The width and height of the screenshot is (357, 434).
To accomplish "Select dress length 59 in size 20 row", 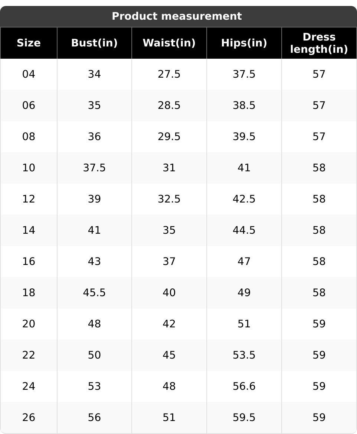I will [319, 324].
